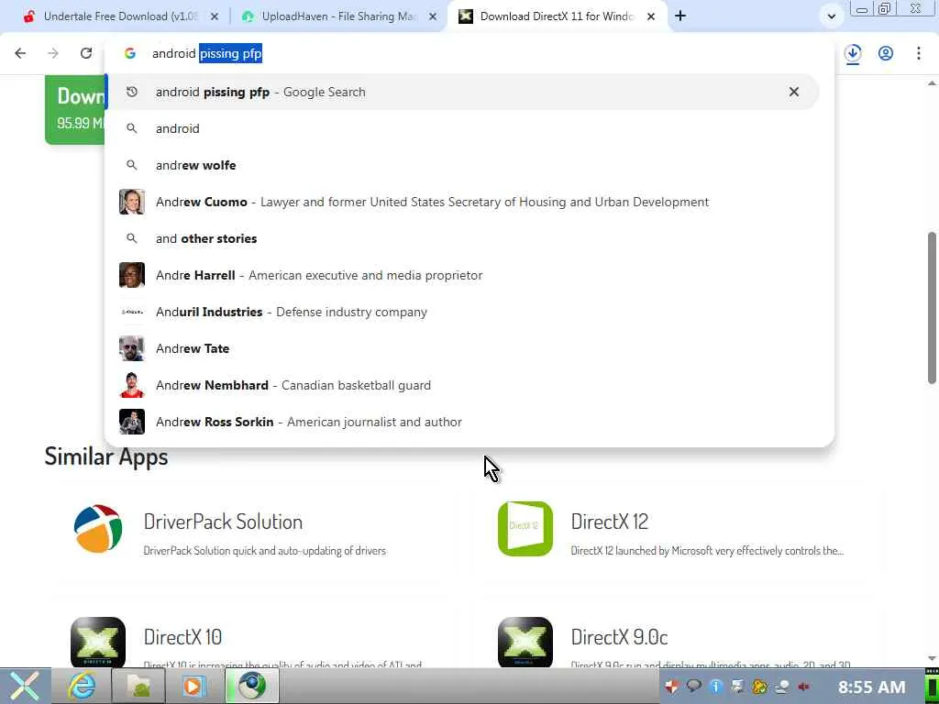Close the Undertale Free Download tab
939x704 pixels.
215,16
